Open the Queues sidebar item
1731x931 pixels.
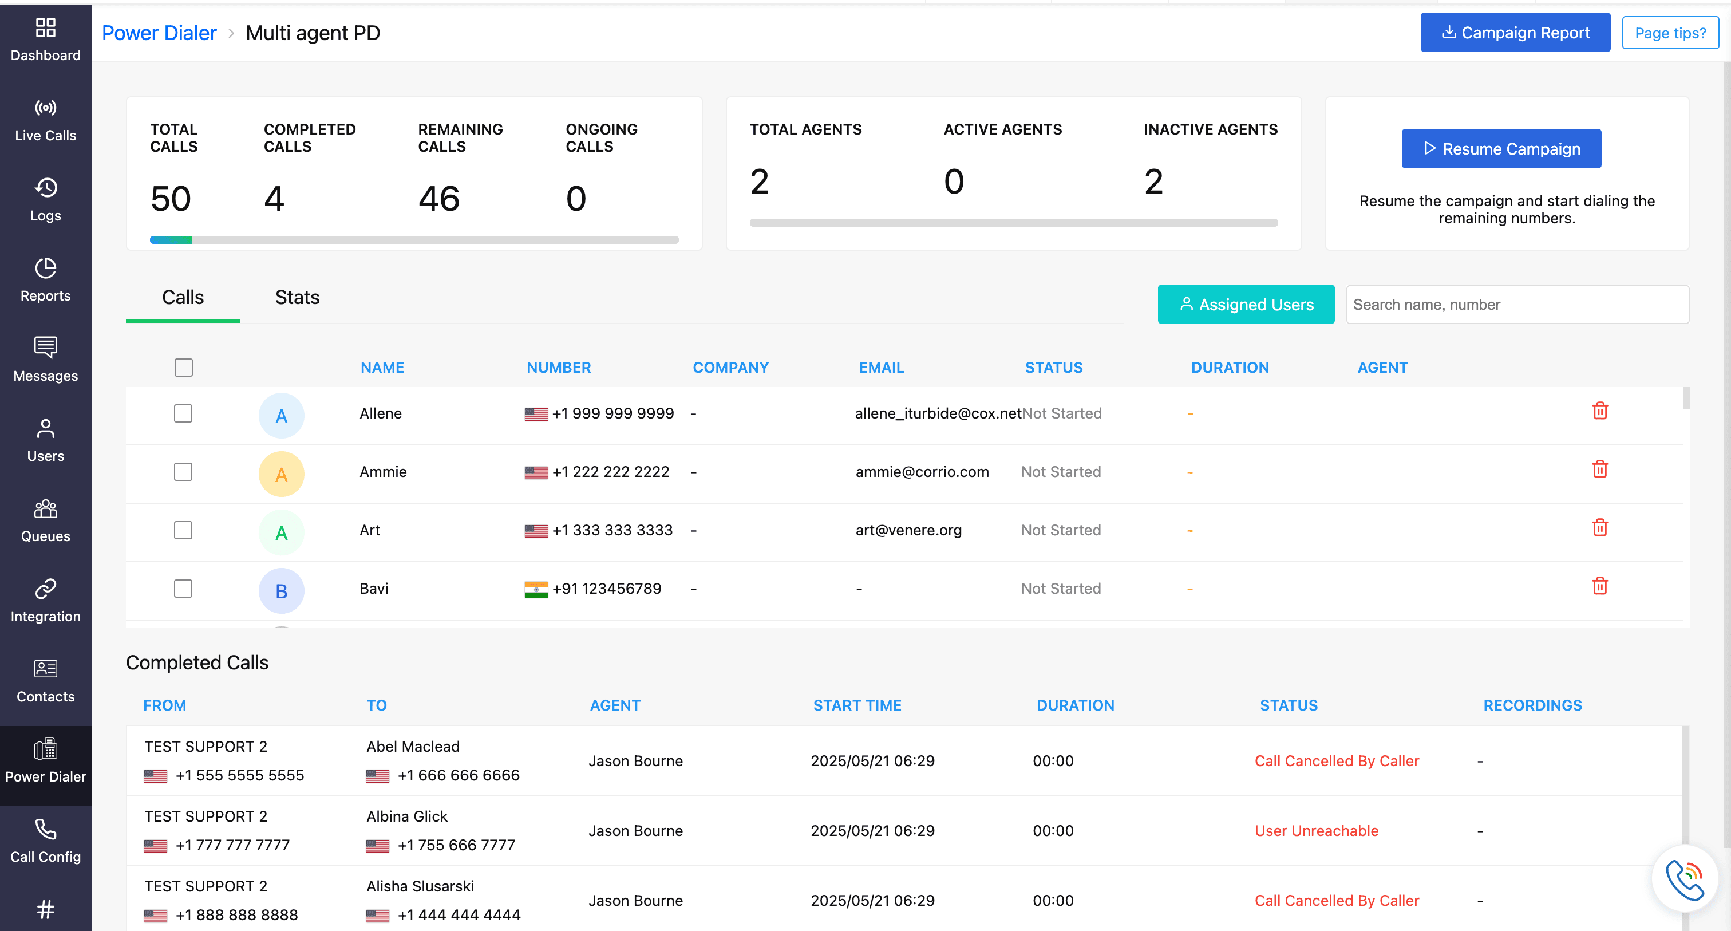(45, 521)
